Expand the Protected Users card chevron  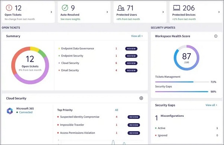click(x=163, y=12)
